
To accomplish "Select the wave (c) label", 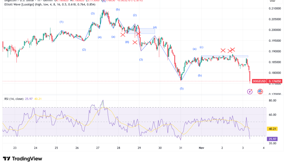I will point(201,47).
